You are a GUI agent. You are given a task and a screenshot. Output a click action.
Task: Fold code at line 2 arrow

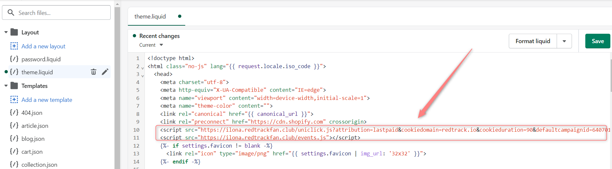143,68
